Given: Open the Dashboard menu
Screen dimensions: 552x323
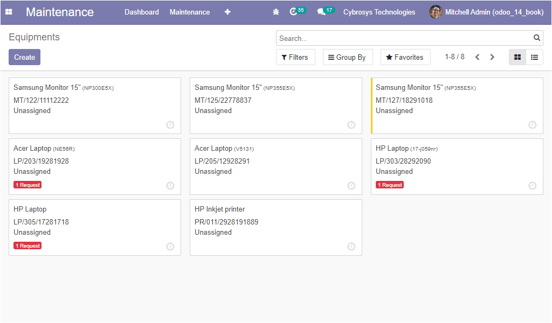Looking at the screenshot, I should tap(142, 12).
